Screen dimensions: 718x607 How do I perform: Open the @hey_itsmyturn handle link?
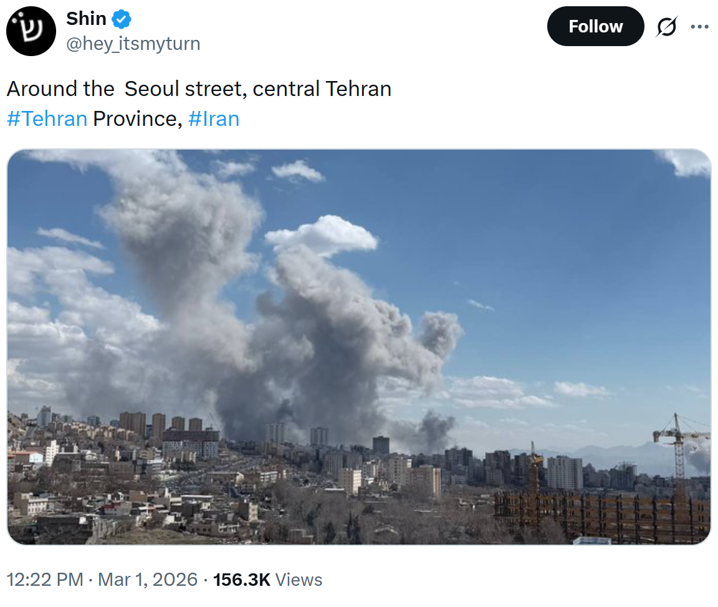pyautogui.click(x=133, y=44)
